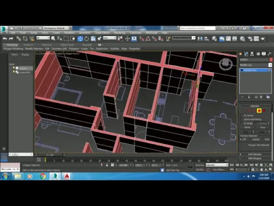Render with the teapot icon

[263, 39]
